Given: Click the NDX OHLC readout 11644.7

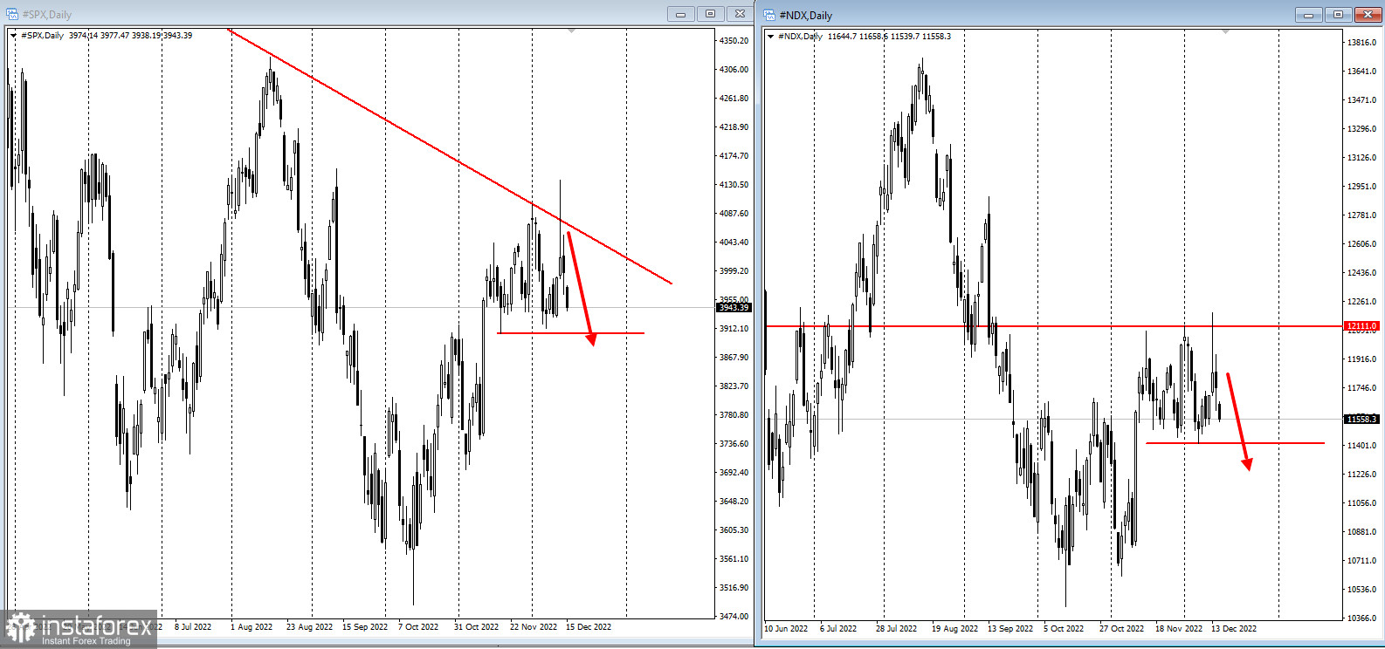Looking at the screenshot, I should point(842,37).
